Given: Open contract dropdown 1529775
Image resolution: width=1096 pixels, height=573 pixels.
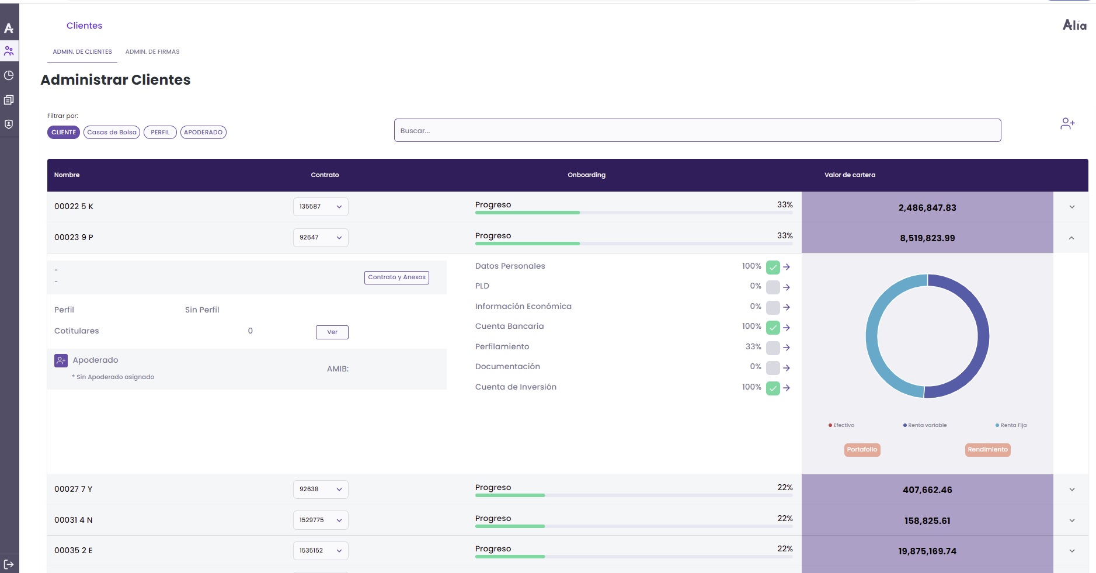Looking at the screenshot, I should click(321, 520).
